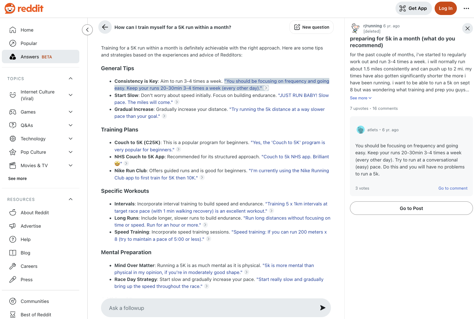Screen dimensions: 474x319
Task: Close the source post panel
Action: pos(467,28)
